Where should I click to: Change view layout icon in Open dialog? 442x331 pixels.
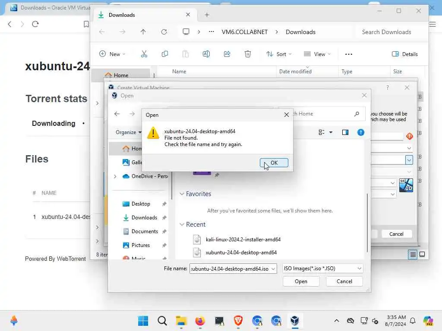click(x=321, y=132)
